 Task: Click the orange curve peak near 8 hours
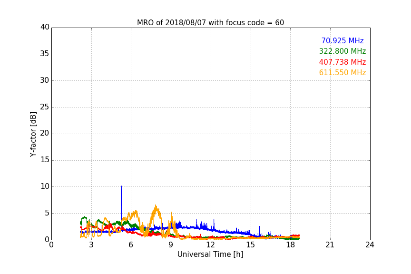tap(156, 206)
